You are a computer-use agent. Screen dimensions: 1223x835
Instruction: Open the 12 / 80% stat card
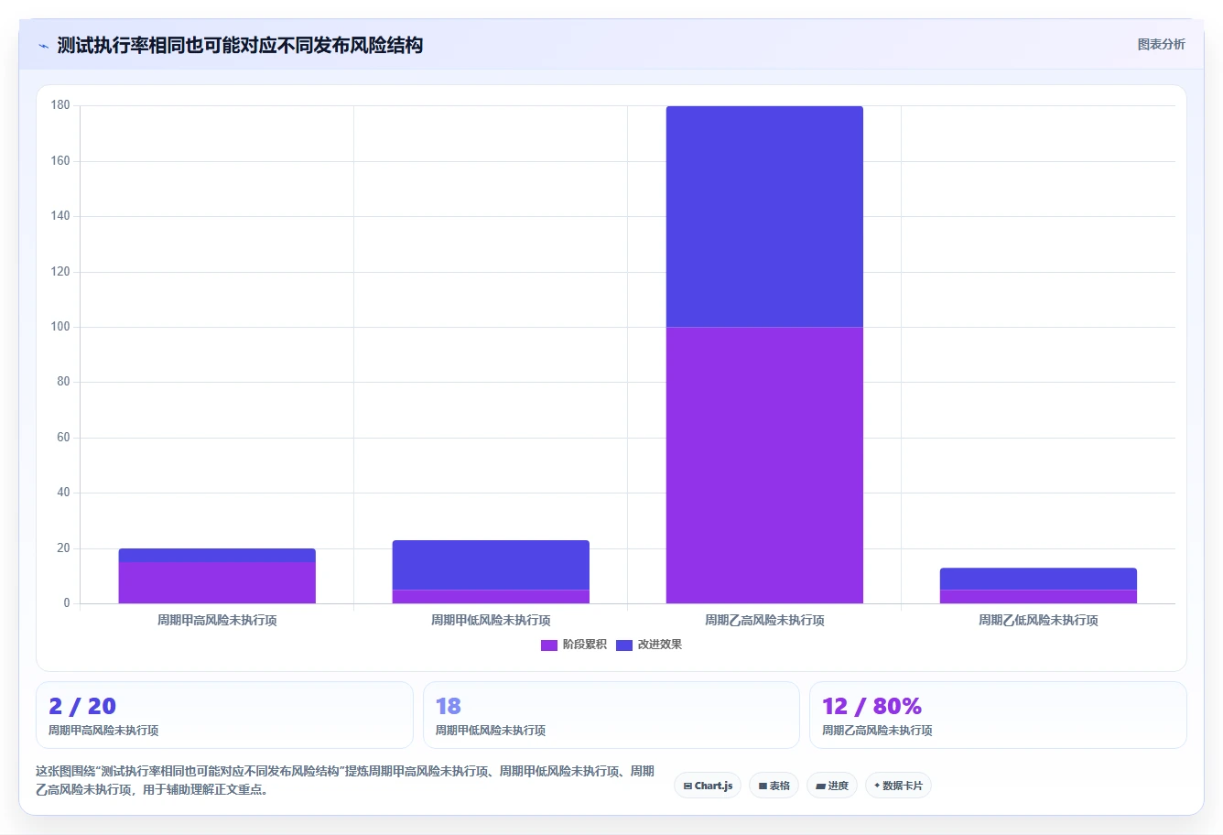[998, 715]
